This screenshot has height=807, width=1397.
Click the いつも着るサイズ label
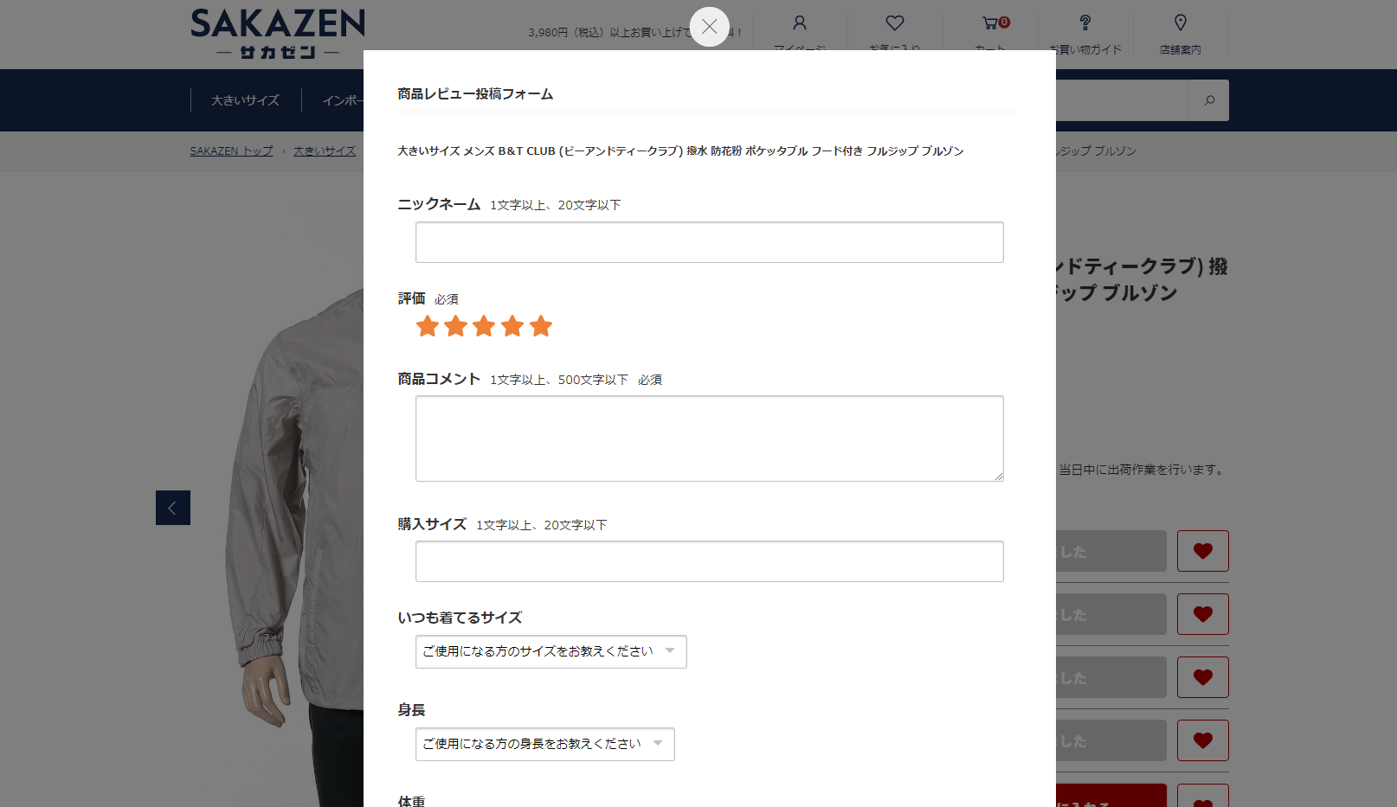coord(460,618)
